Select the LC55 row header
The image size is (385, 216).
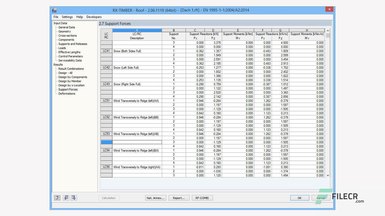point(106,167)
